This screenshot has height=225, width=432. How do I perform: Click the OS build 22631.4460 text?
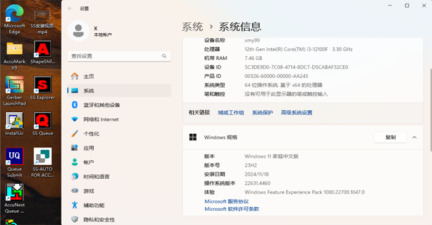257,183
